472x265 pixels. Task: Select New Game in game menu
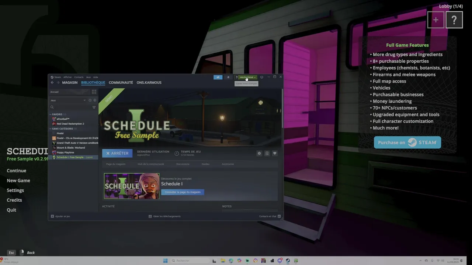click(x=18, y=180)
